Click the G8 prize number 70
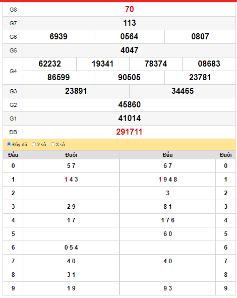 tap(129, 9)
